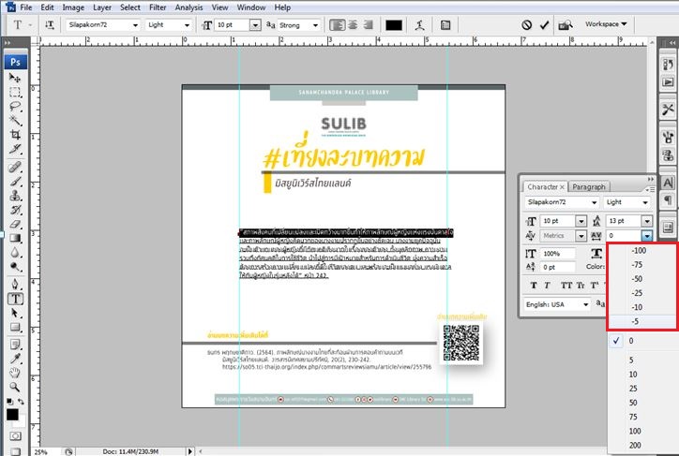Open the Workspace dropdown
679x456 pixels.
[606, 24]
